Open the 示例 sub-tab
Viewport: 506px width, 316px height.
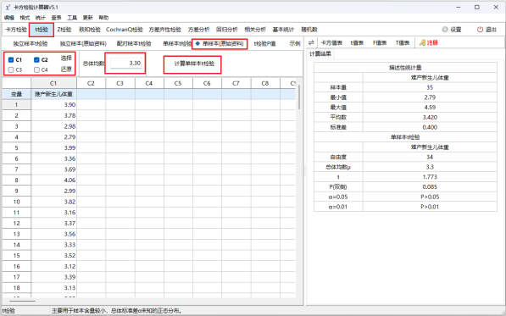[295, 43]
